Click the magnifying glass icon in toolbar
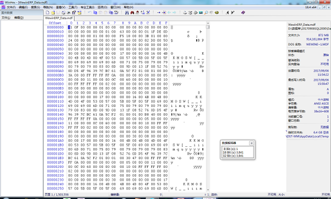The image size is (331, 199). [206, 13]
